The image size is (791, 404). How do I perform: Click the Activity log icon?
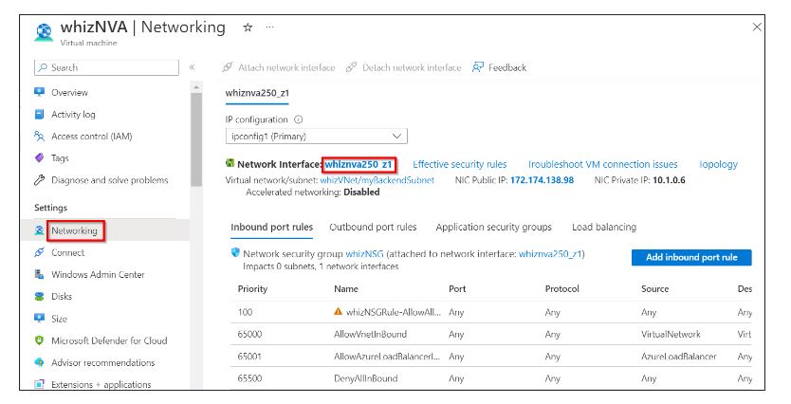click(39, 115)
